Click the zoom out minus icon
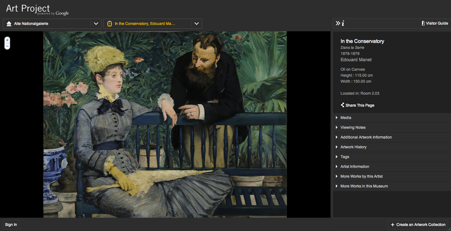This screenshot has width=451, height=231. [7, 46]
